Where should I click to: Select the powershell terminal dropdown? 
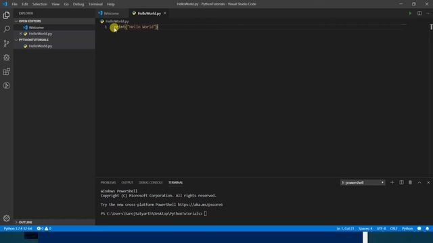point(363,183)
